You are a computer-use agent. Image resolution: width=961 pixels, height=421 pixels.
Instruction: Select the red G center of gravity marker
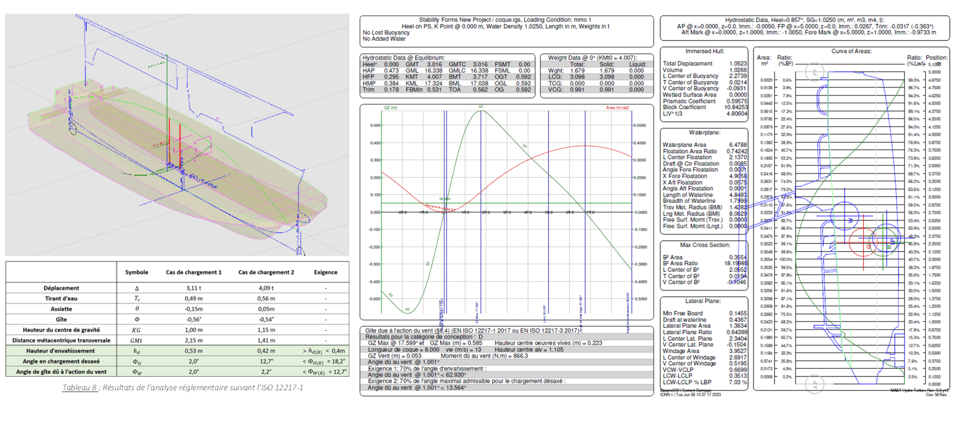point(864,242)
